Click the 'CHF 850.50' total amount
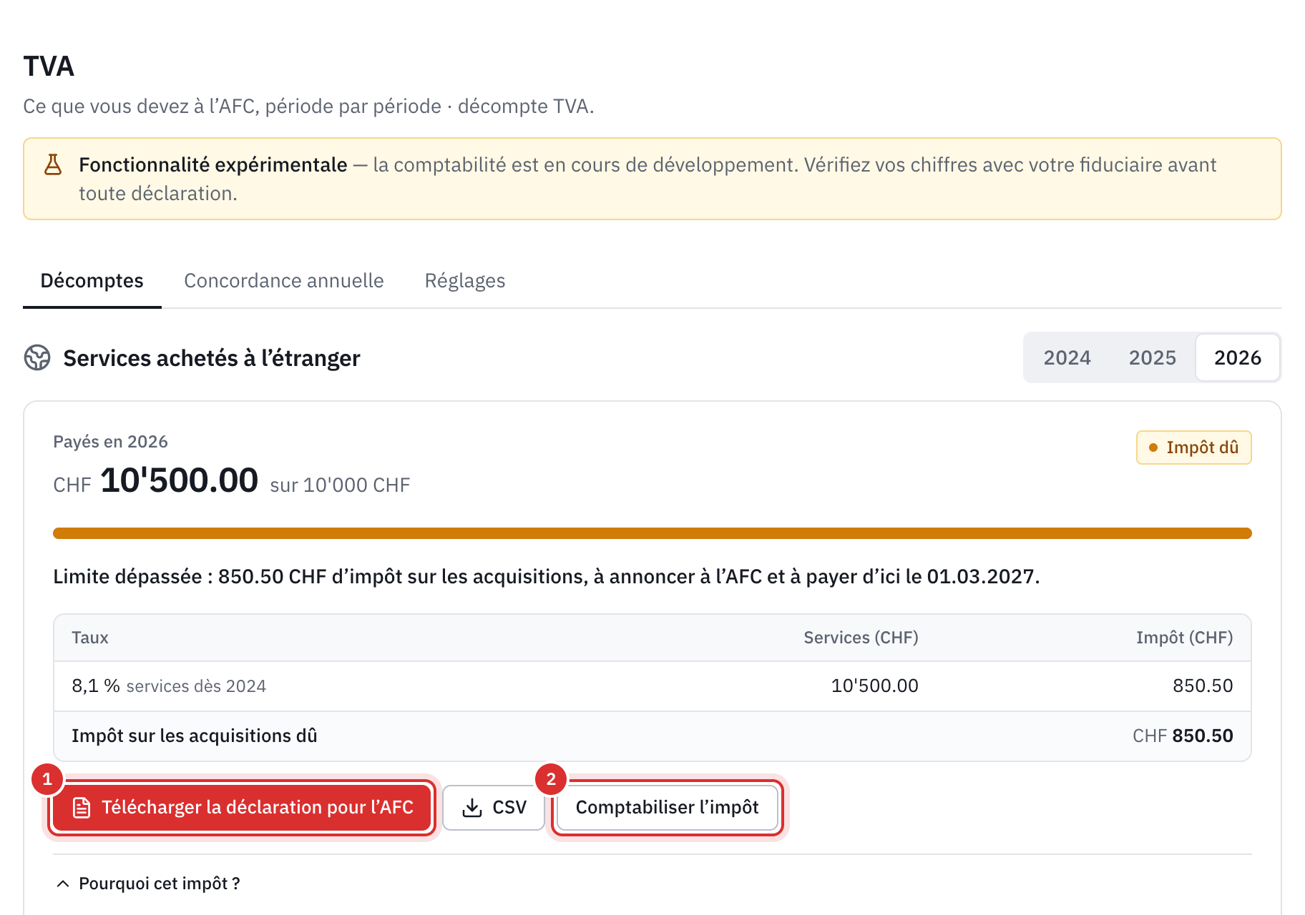 click(1183, 736)
